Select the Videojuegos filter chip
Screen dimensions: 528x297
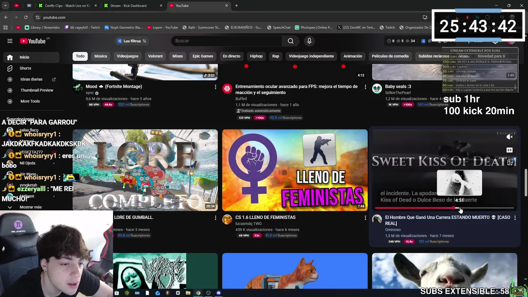click(127, 56)
